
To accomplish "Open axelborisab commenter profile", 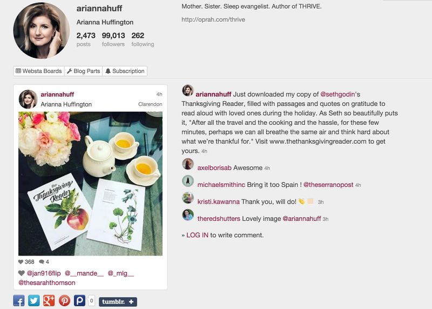I will point(214,168).
